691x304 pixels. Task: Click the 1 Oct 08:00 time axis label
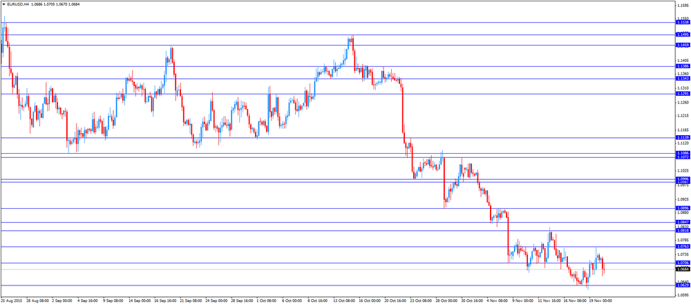267,301
